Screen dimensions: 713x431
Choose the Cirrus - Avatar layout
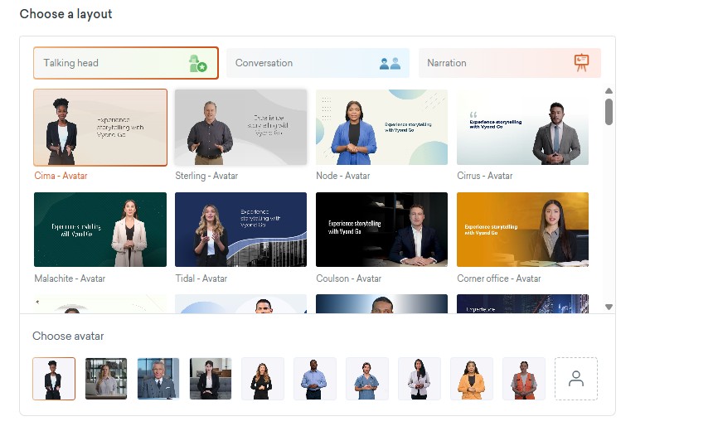[522, 128]
